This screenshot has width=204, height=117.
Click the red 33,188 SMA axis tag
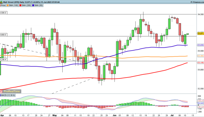pos(200,63)
